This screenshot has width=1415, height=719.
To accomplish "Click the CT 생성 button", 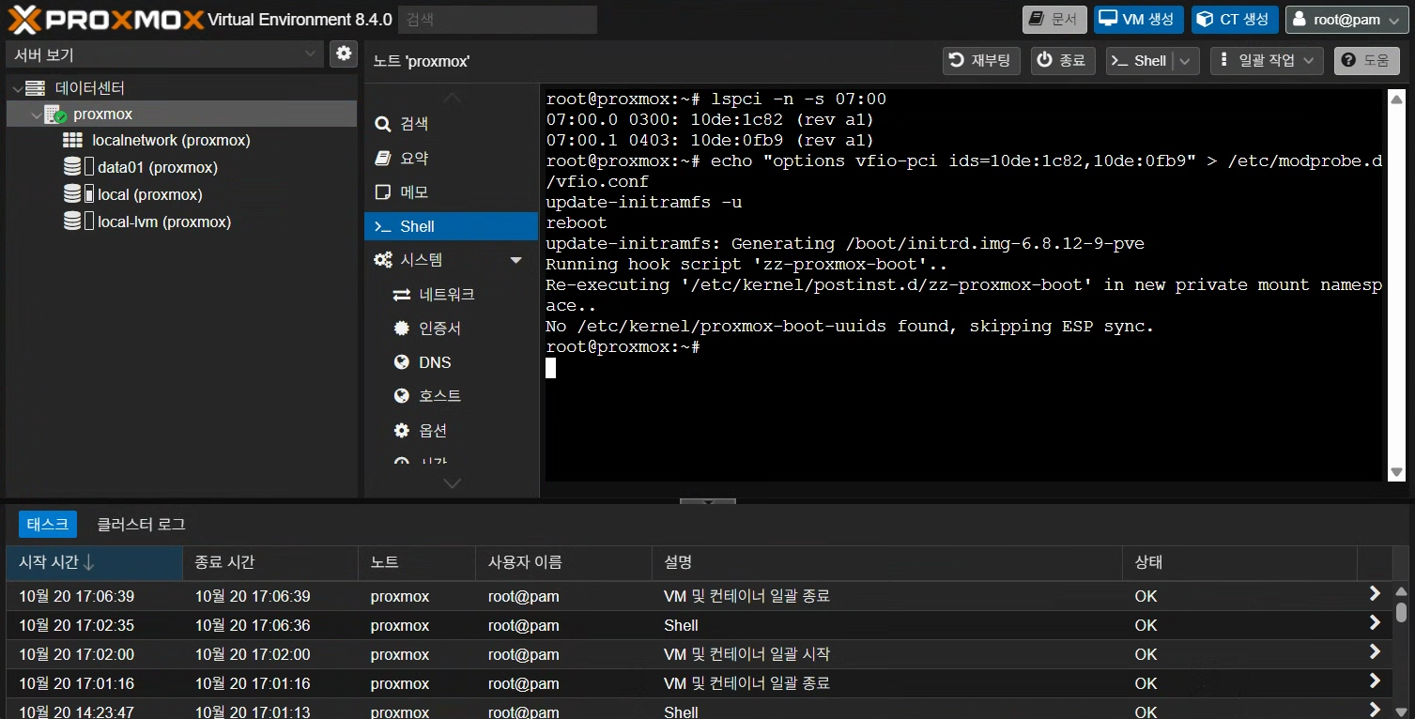I will (x=1235, y=20).
